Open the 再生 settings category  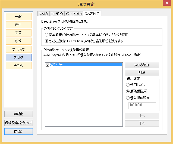[18, 25]
